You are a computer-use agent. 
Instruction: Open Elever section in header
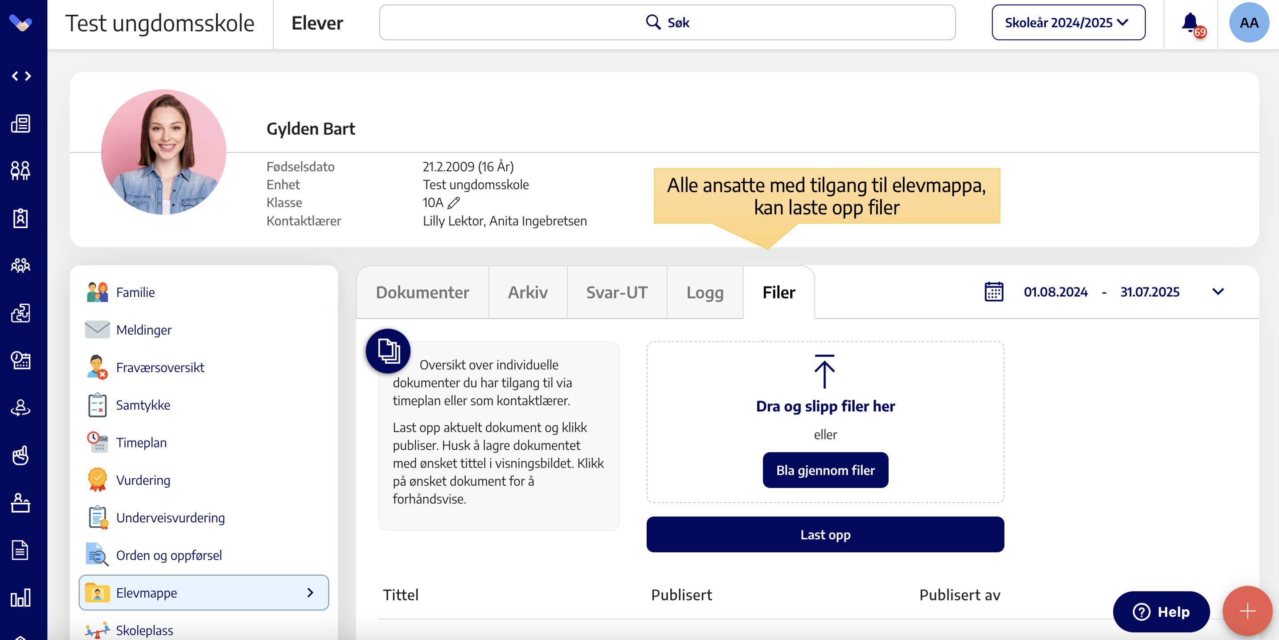coord(317,23)
